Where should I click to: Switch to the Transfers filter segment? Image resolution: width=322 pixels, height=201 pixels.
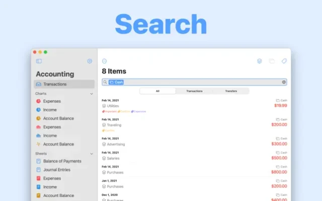pyautogui.click(x=231, y=91)
